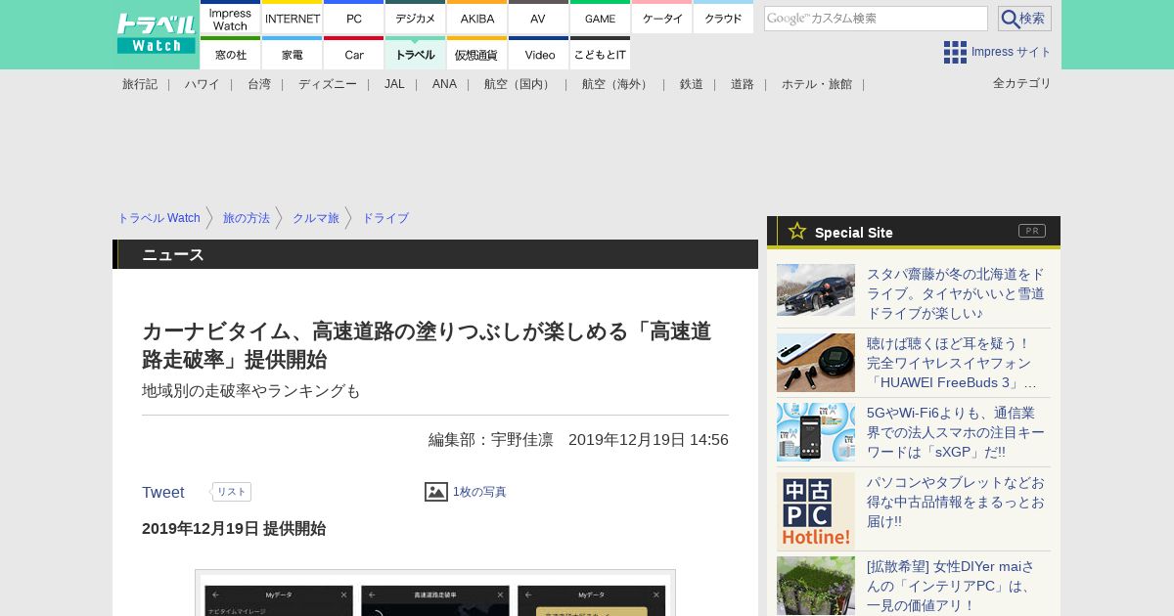
Task: Open the 航空（海外） category
Action: pyautogui.click(x=617, y=84)
